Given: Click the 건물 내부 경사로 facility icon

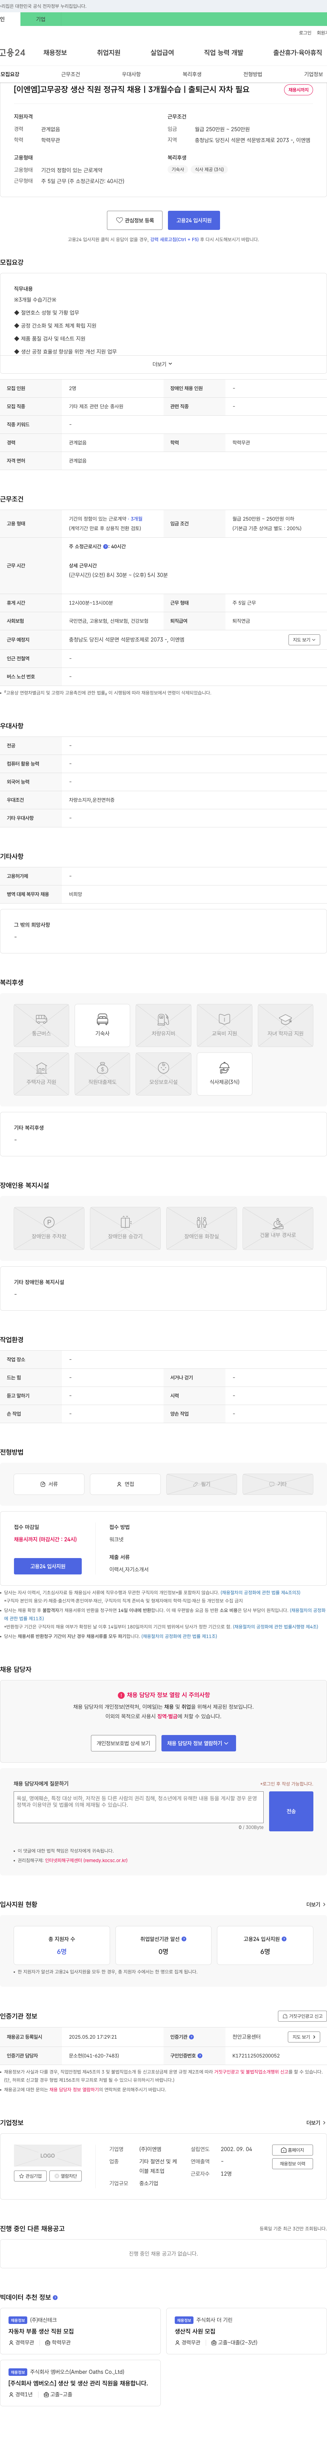Looking at the screenshot, I should tap(278, 1228).
